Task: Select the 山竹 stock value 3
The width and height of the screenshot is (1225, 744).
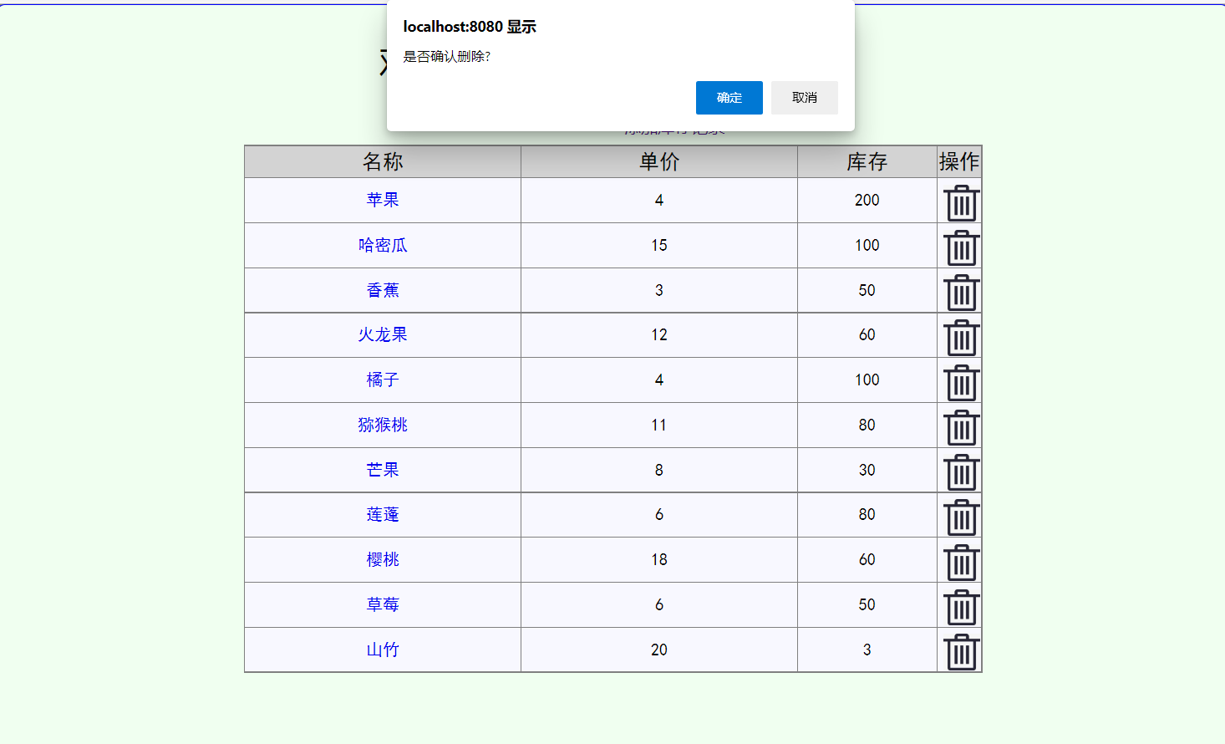Action: (x=867, y=650)
